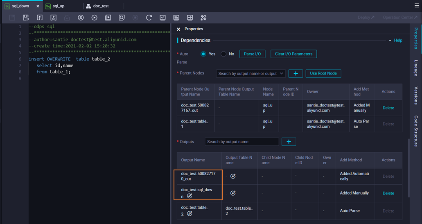Click the greyed padlock toolbar icon

coord(67,18)
